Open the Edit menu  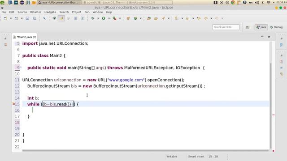coord(12,12)
